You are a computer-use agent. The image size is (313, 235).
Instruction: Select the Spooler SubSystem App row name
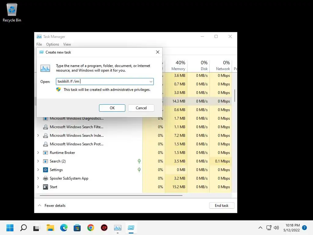click(x=69, y=178)
